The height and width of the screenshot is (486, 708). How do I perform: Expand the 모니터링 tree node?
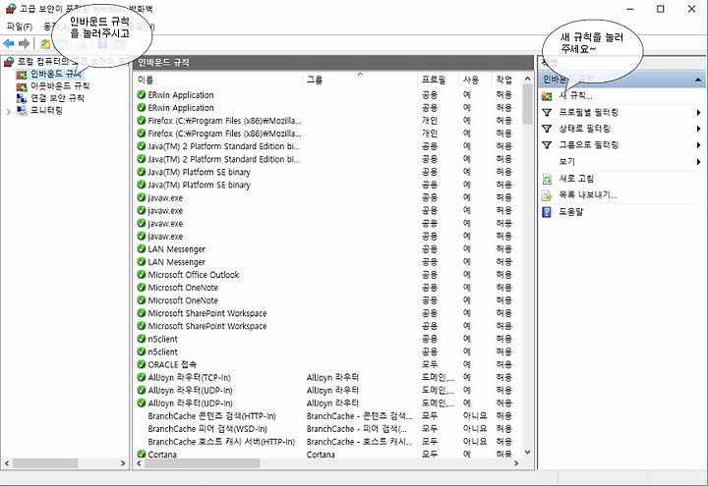(x=8, y=111)
